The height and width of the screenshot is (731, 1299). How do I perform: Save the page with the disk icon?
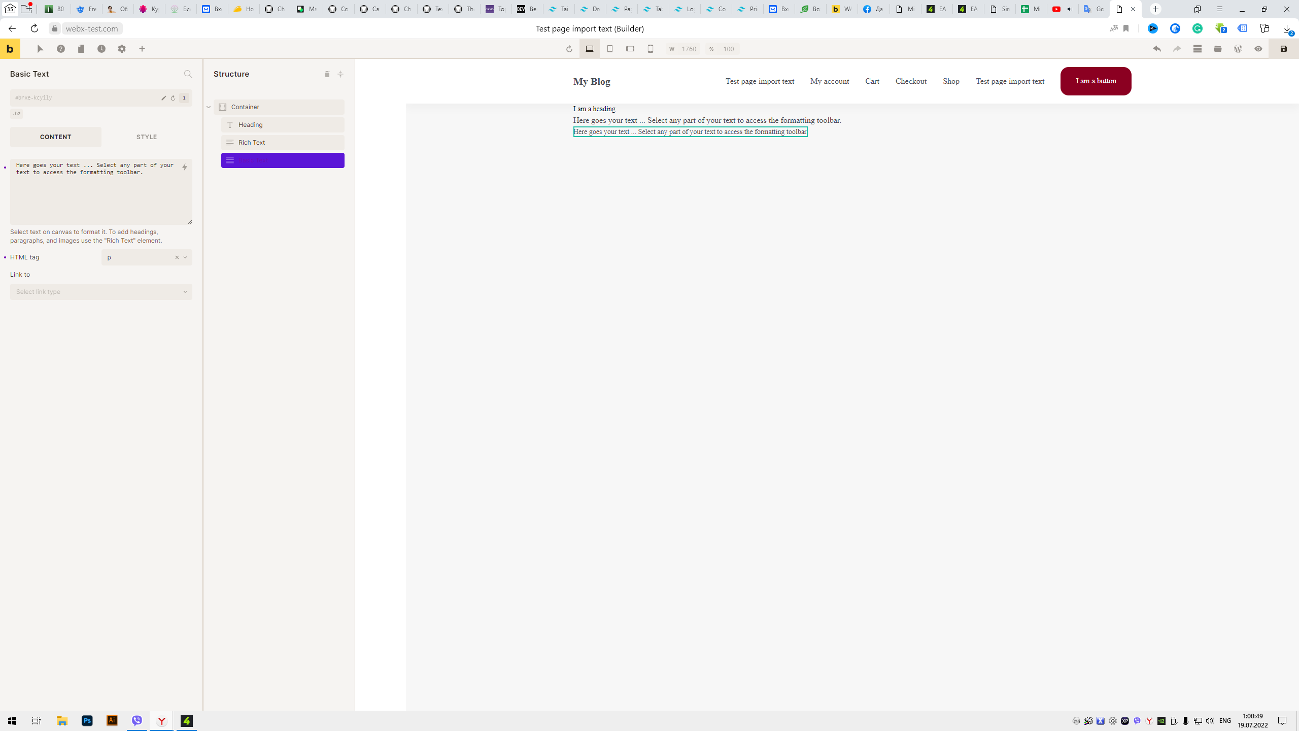pyautogui.click(x=1284, y=49)
